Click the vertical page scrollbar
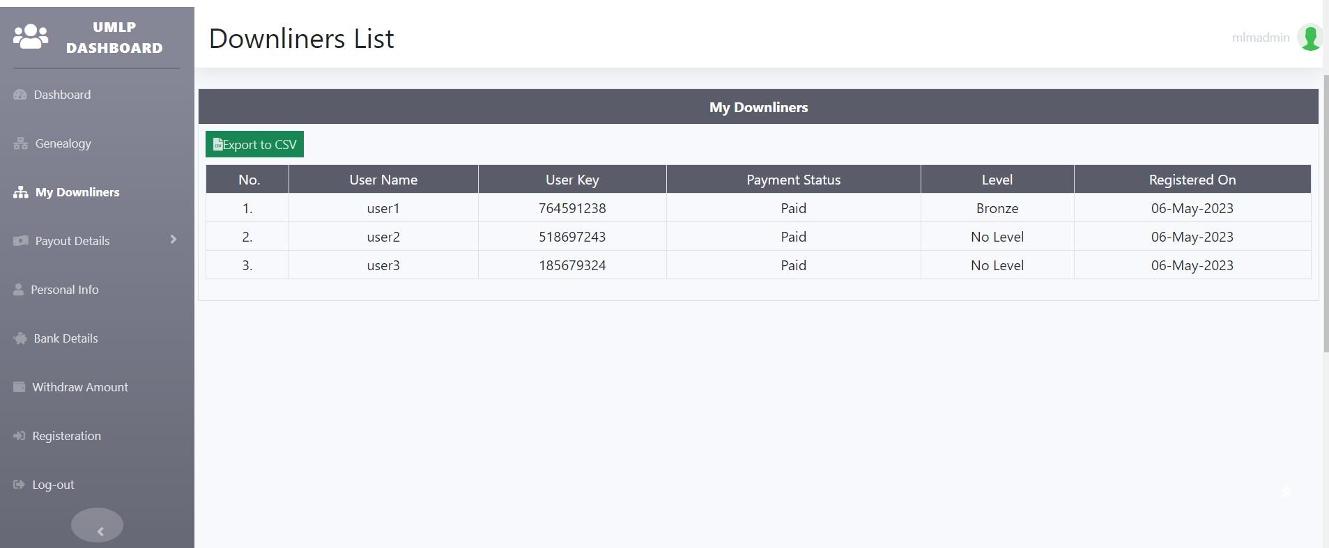Image resolution: width=1329 pixels, height=548 pixels. pos(1326,209)
